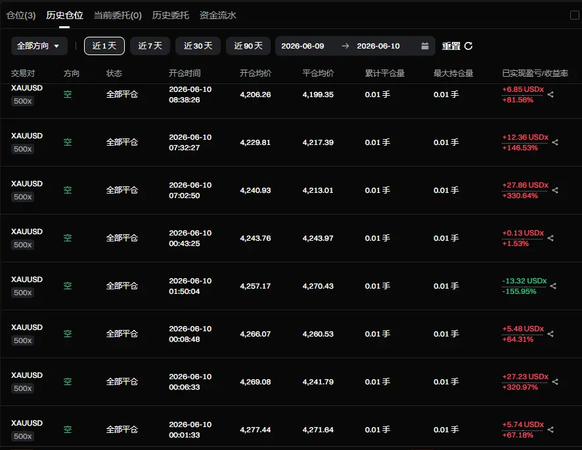Click the 交易对 column header
582x450 pixels.
(22, 73)
